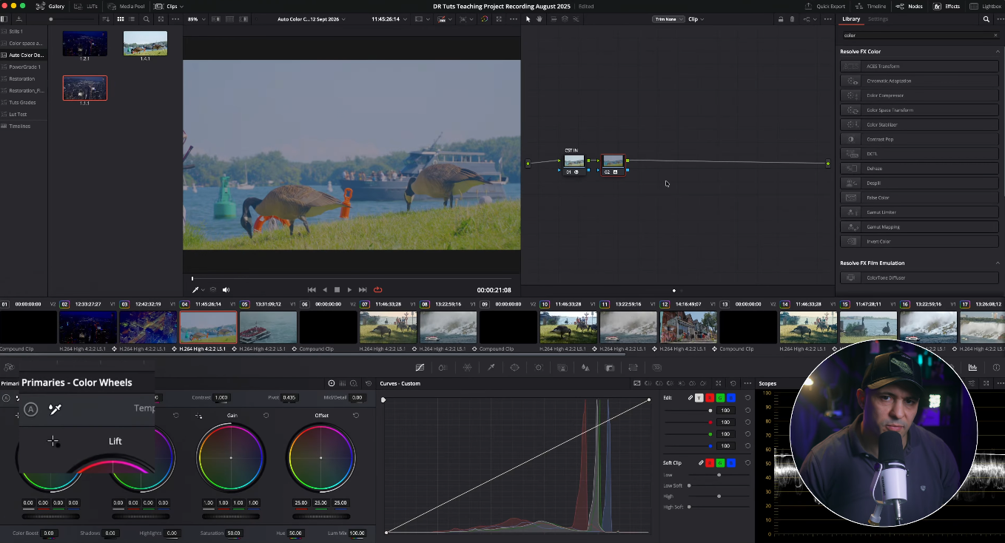Select the Color Space Transform effect
The width and height of the screenshot is (1005, 543).
[920, 110]
